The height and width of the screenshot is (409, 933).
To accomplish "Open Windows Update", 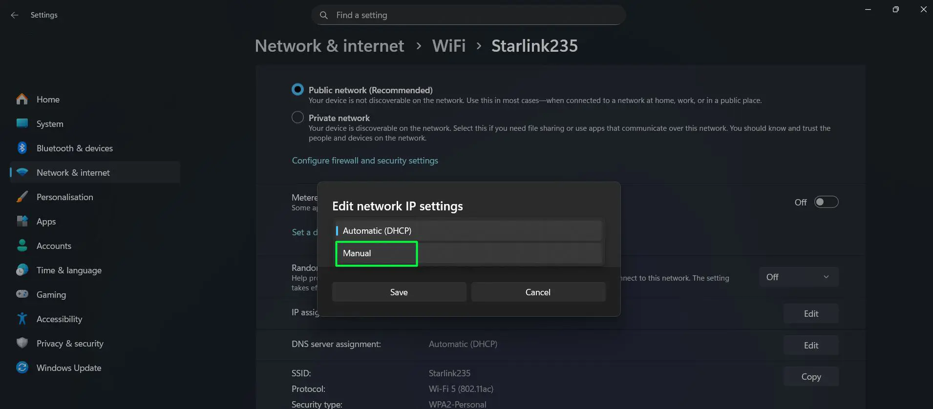I will point(68,368).
